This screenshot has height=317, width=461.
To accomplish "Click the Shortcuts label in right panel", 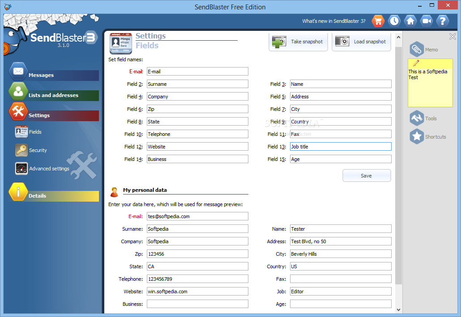I will (435, 137).
